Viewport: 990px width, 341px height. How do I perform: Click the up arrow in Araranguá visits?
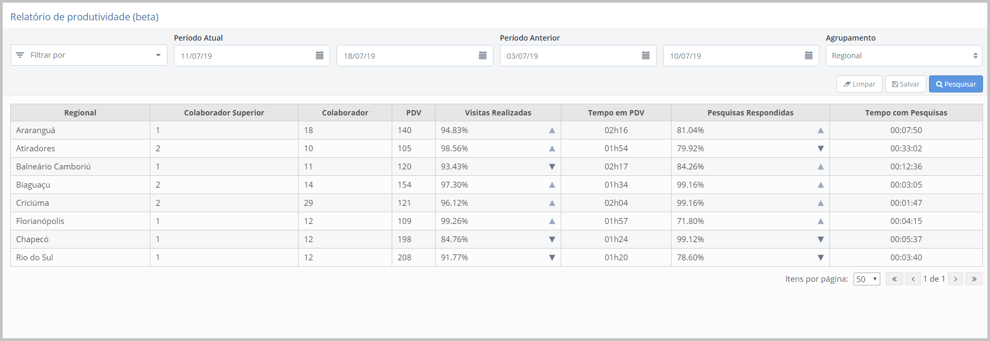click(x=552, y=130)
